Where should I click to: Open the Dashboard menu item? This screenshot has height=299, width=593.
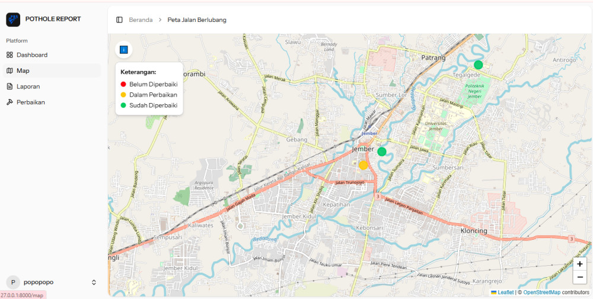point(32,55)
